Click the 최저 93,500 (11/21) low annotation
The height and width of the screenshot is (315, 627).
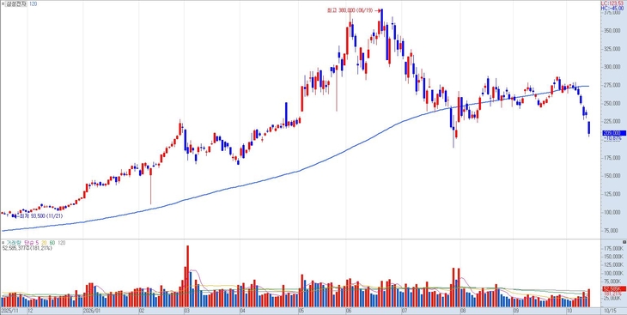click(40, 215)
